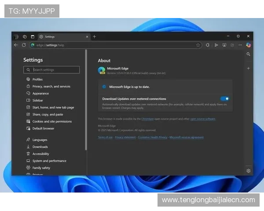
Task: Select the Settings tab
Action: [x=62, y=36]
